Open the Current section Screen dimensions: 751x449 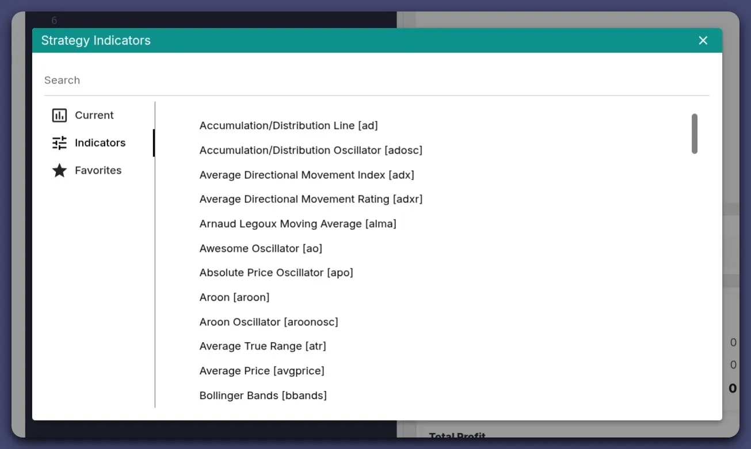[93, 115]
